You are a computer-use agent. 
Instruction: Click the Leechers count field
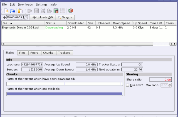32,64
